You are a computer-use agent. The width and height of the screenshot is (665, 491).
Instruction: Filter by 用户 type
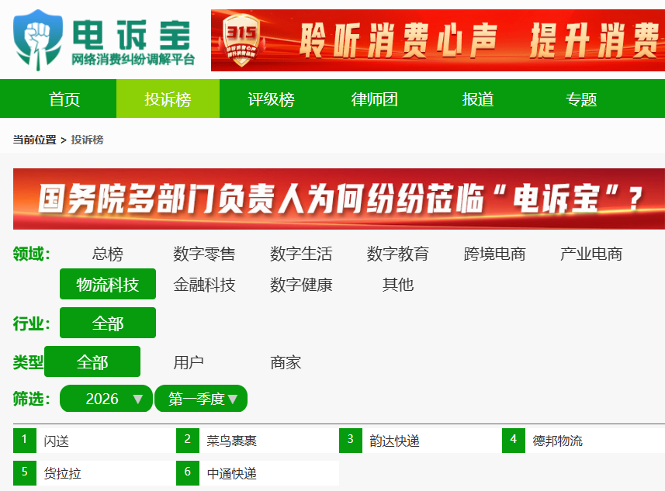(189, 362)
